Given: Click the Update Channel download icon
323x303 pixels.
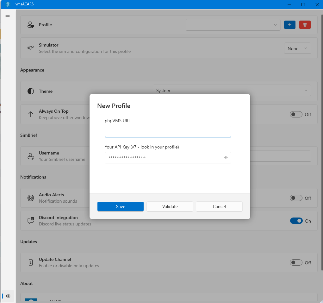Looking at the screenshot, I should pos(31,262).
